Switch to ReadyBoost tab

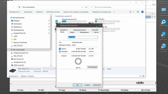pyautogui.click(x=64, y=30)
